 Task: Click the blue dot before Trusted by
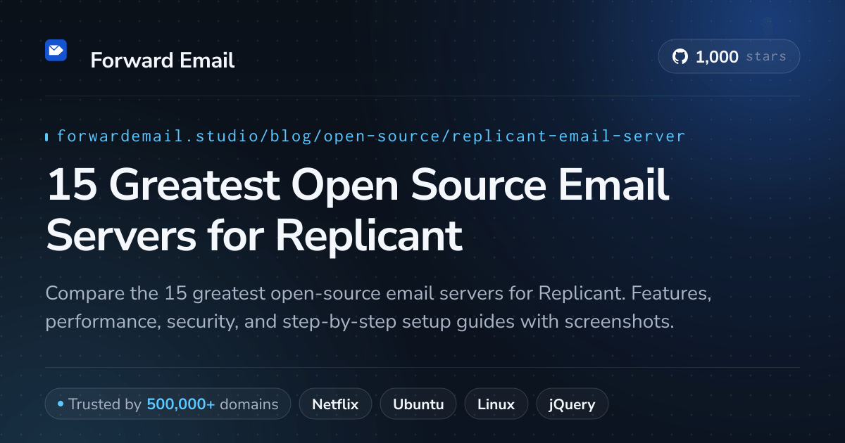pyautogui.click(x=61, y=404)
